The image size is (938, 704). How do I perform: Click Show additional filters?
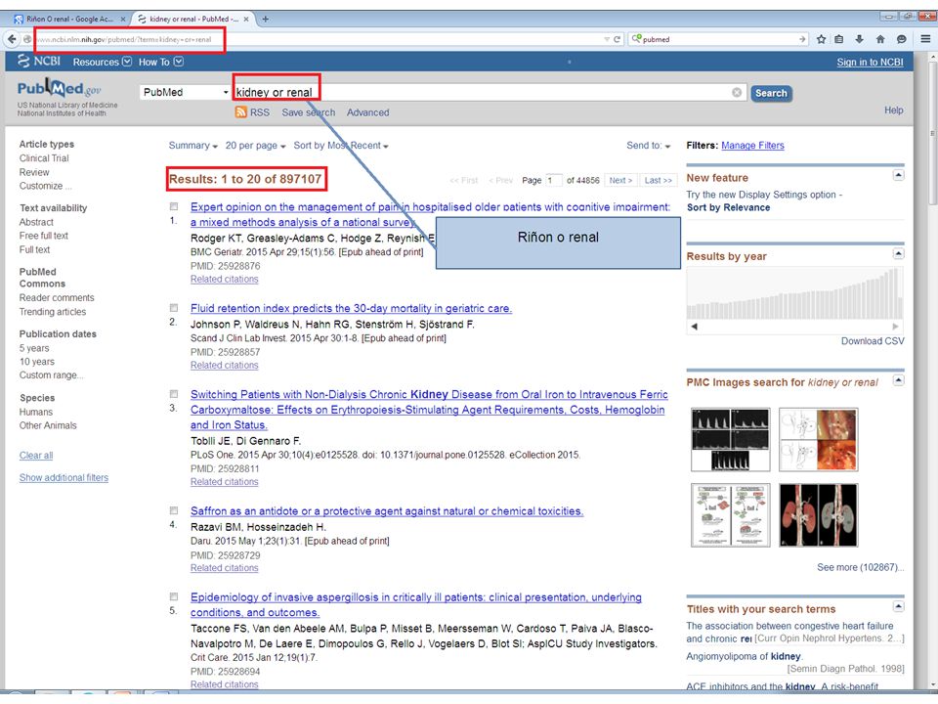coord(64,478)
